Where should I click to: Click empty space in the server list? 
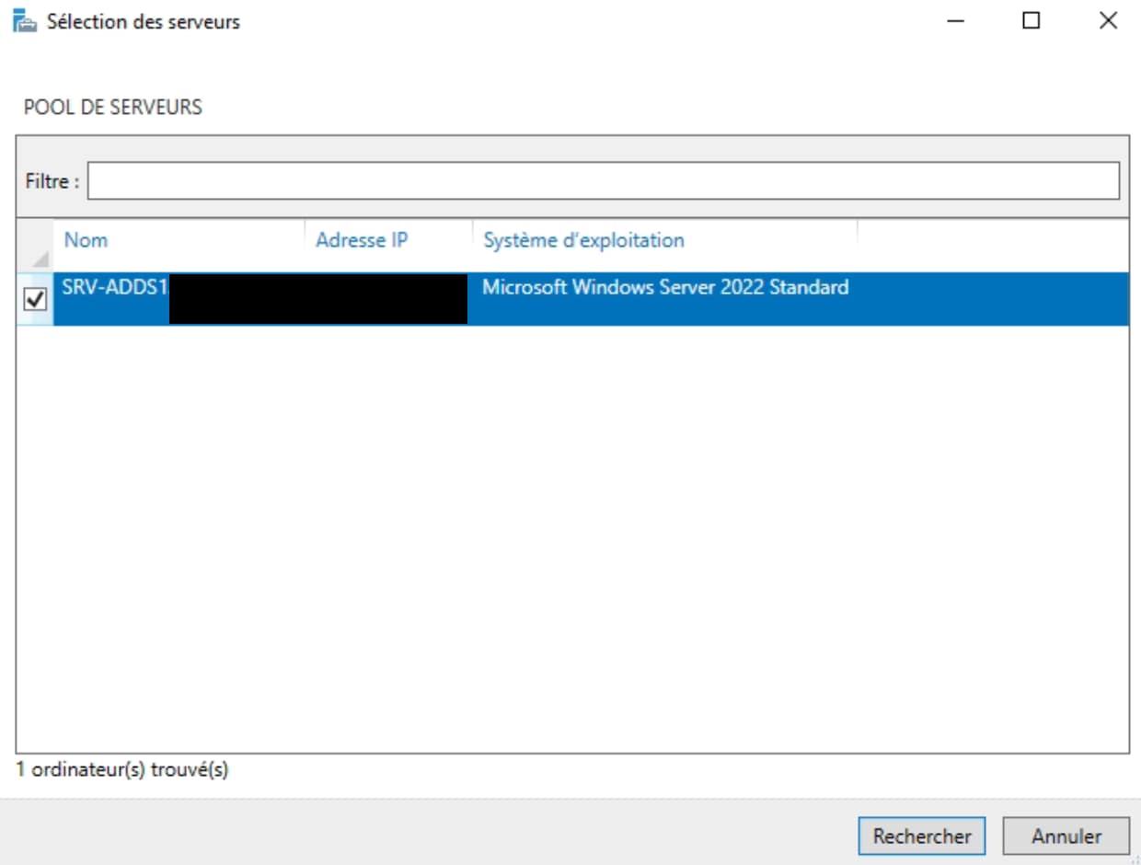tap(570, 534)
